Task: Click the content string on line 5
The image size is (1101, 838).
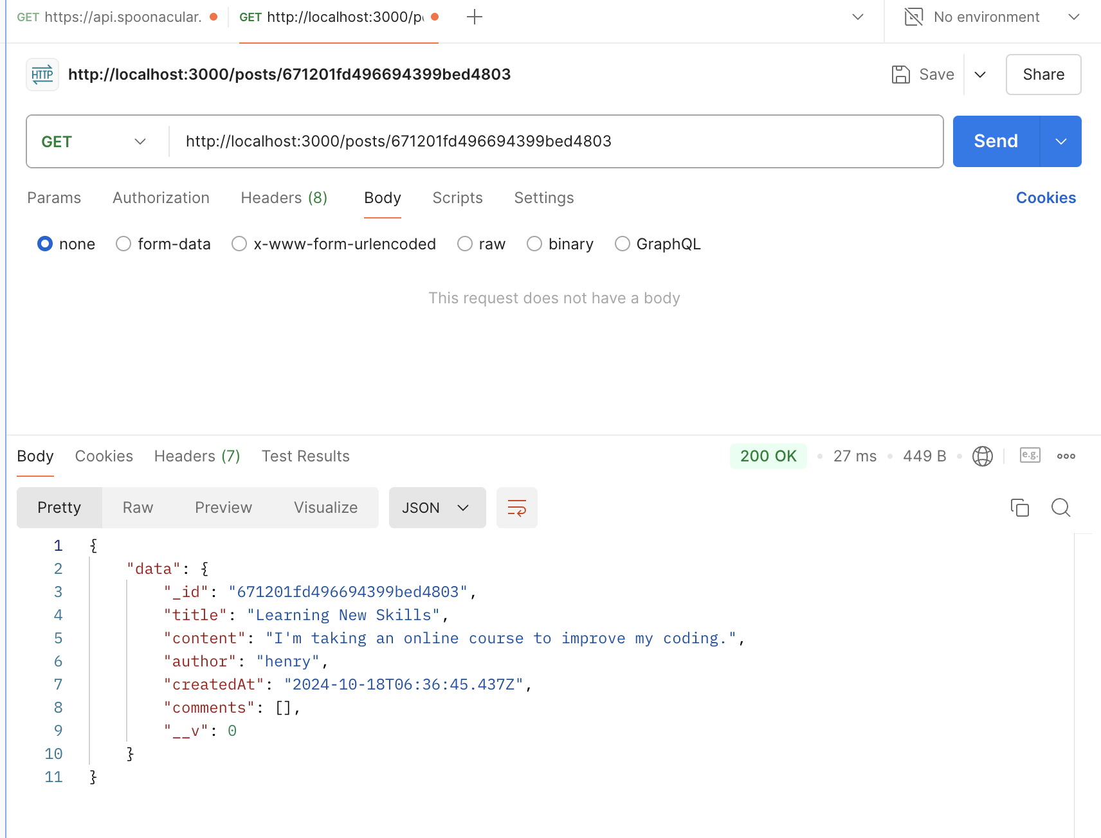Action: coord(501,638)
